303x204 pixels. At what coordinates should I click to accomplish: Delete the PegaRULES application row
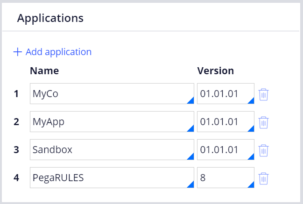point(264,178)
